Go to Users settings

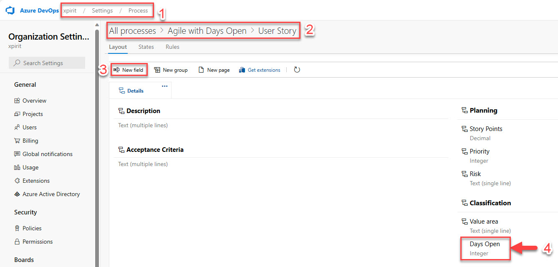point(29,127)
